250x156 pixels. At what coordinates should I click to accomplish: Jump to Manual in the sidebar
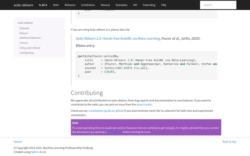point(23,33)
